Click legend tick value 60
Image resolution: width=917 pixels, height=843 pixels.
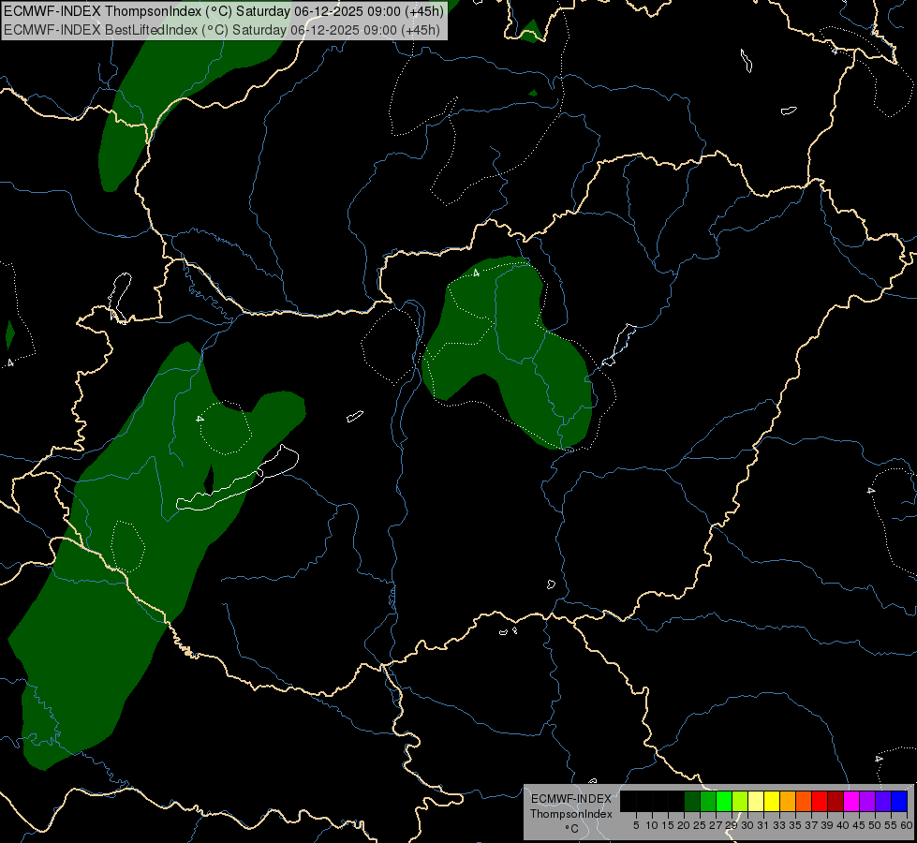(907, 825)
